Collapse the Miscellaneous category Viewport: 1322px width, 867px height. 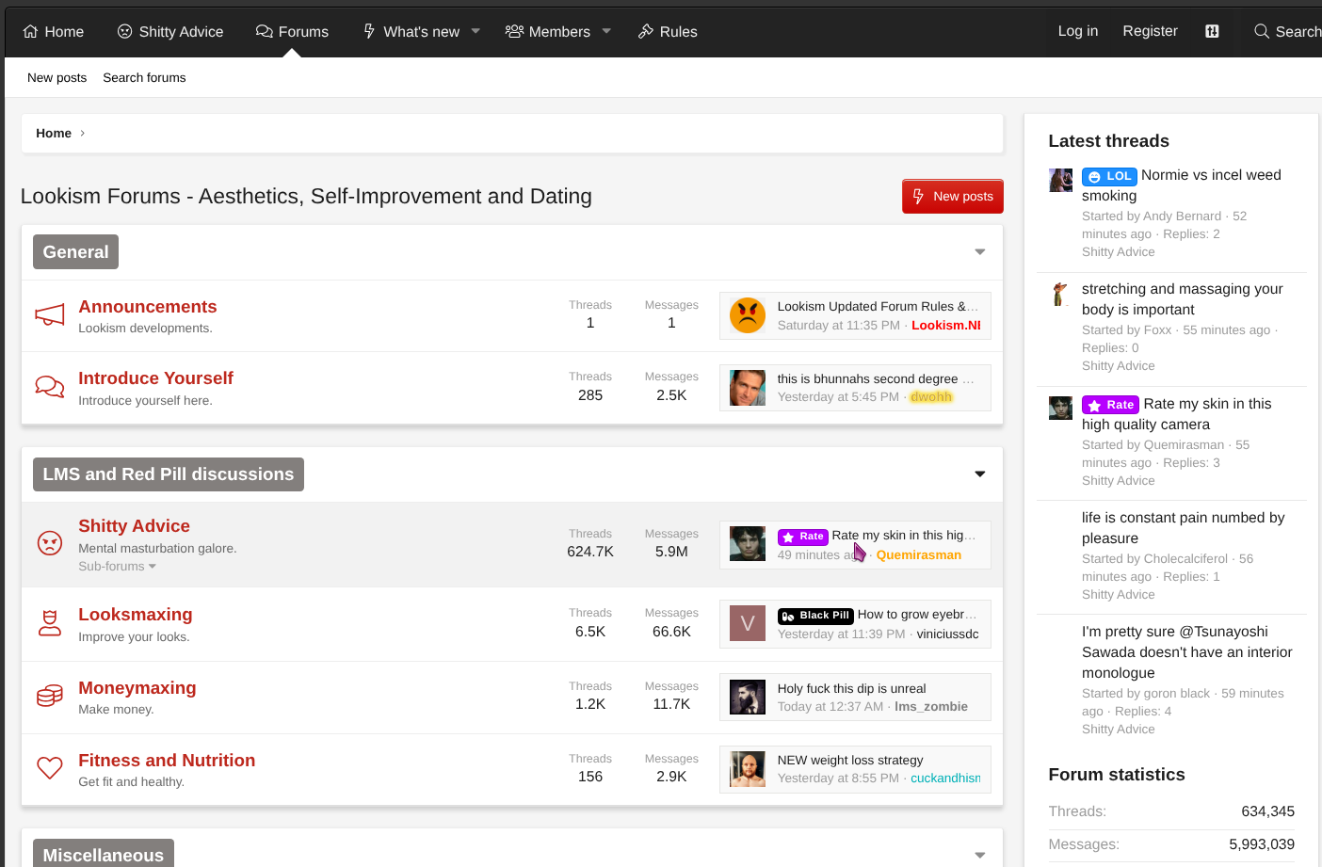tap(980, 855)
